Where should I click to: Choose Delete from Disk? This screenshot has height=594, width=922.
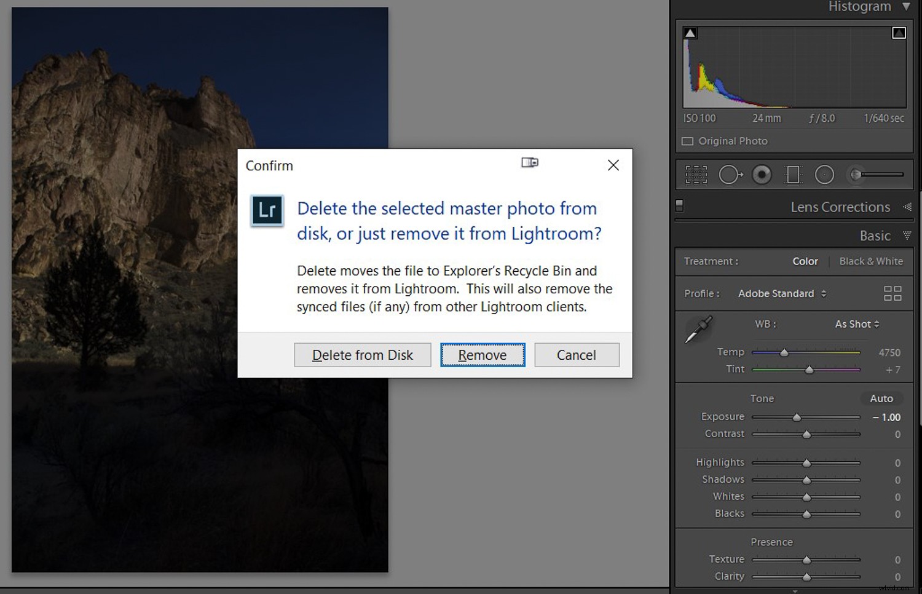click(x=362, y=355)
